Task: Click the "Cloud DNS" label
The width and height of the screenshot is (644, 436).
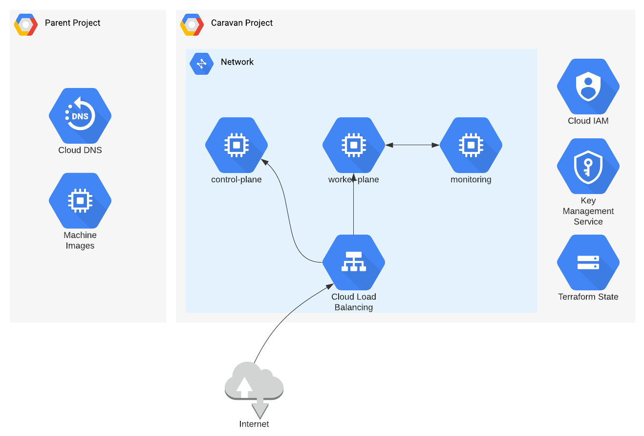Action: pos(80,150)
